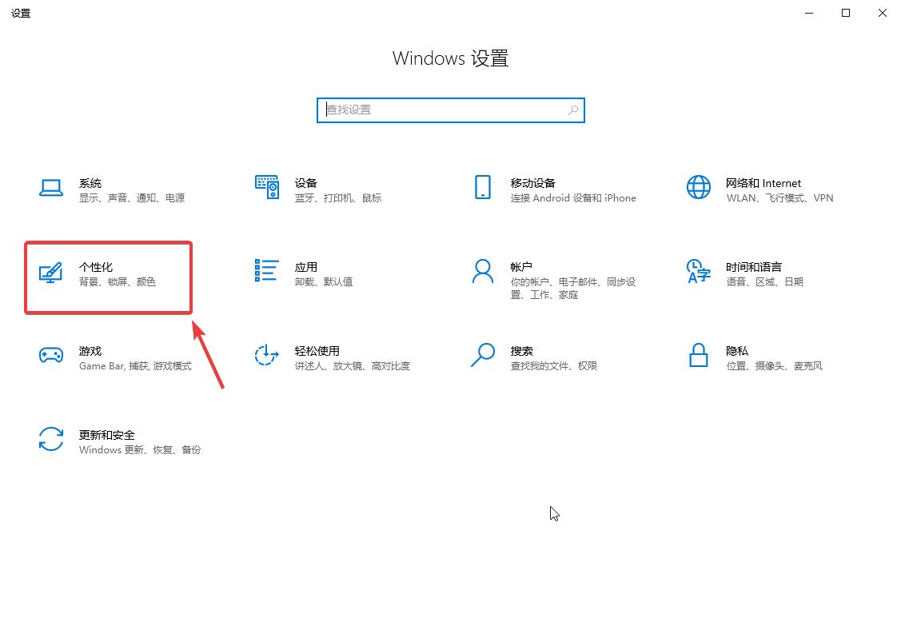901x626 pixels.
Task: Click the text 蓝牙、打印机、鼠标
Action: pyautogui.click(x=338, y=198)
